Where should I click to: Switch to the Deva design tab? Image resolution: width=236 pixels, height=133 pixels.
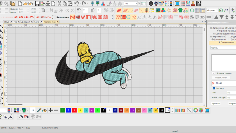(x=7, y=22)
